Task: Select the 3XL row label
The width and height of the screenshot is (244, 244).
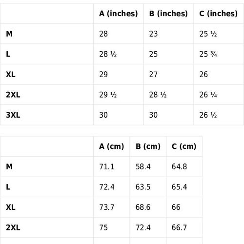Action: point(13,115)
